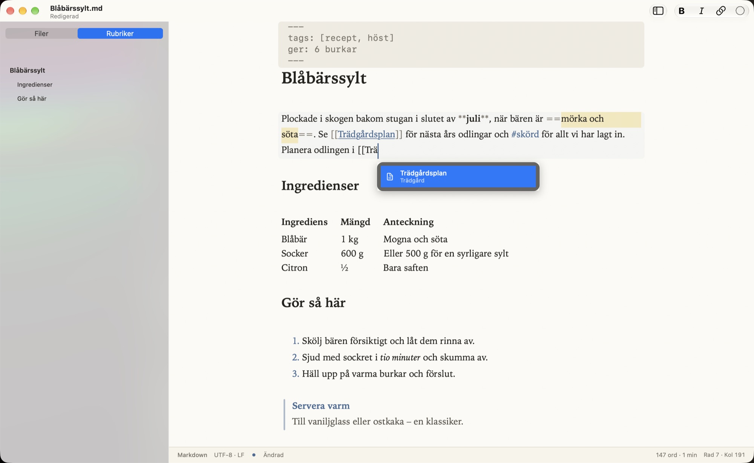Image resolution: width=754 pixels, height=463 pixels.
Task: Click the Rad 7 · Kol 191 indicator
Action: pyautogui.click(x=724, y=455)
